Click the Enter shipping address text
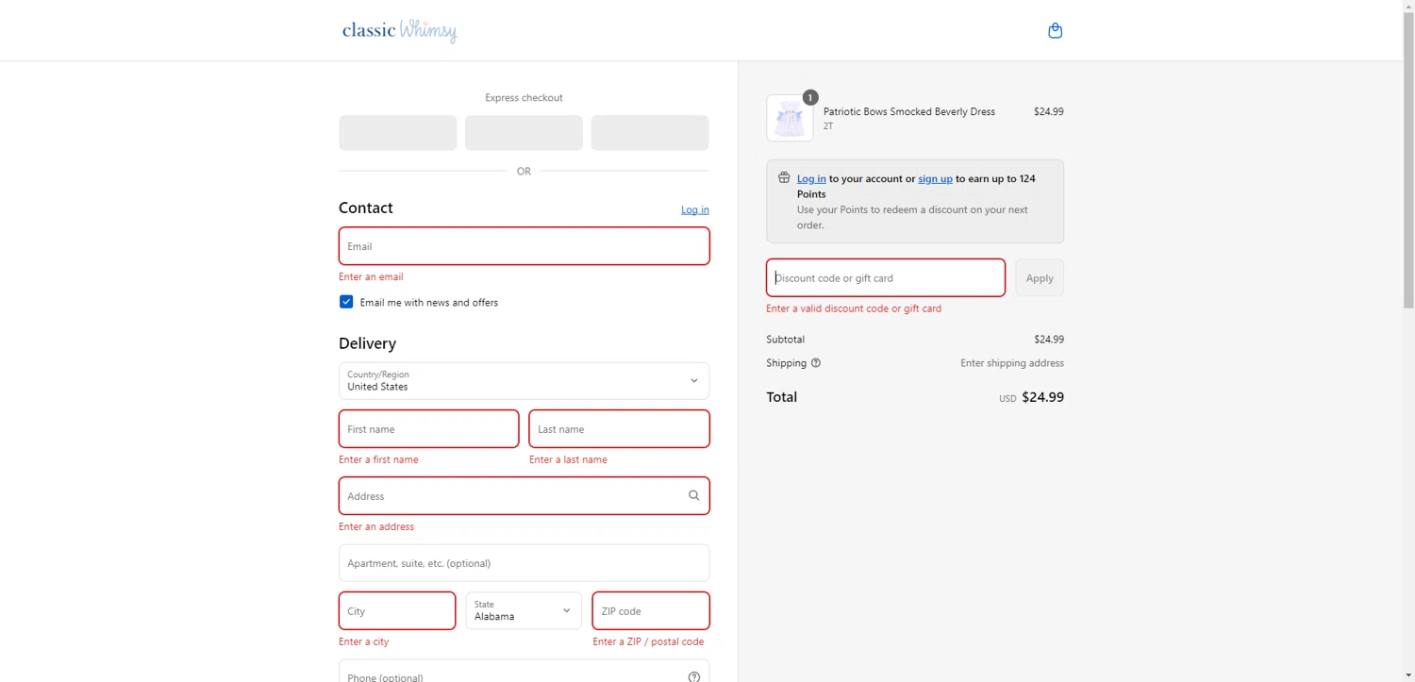The image size is (1415, 682). [x=1012, y=363]
